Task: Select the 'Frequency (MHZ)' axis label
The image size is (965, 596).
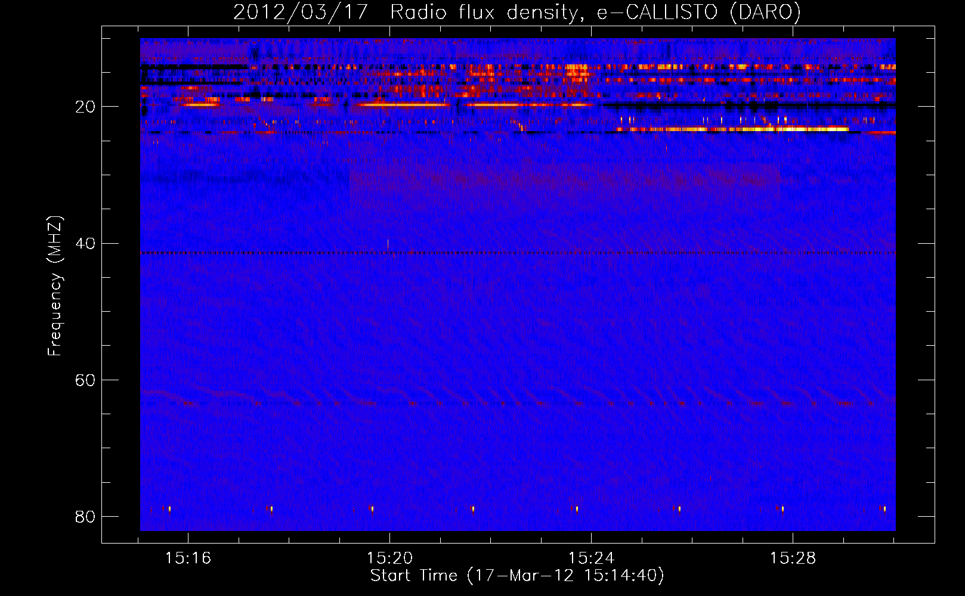Action: (54, 286)
